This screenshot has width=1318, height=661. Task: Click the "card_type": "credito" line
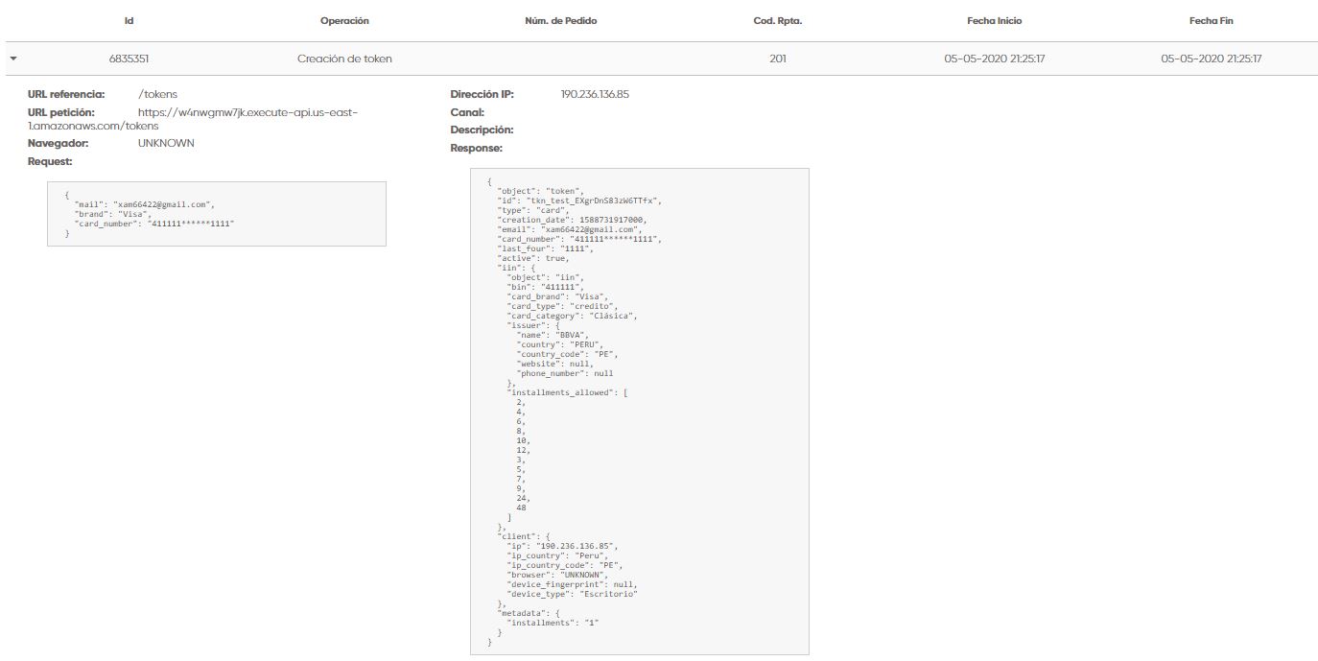coord(565,306)
